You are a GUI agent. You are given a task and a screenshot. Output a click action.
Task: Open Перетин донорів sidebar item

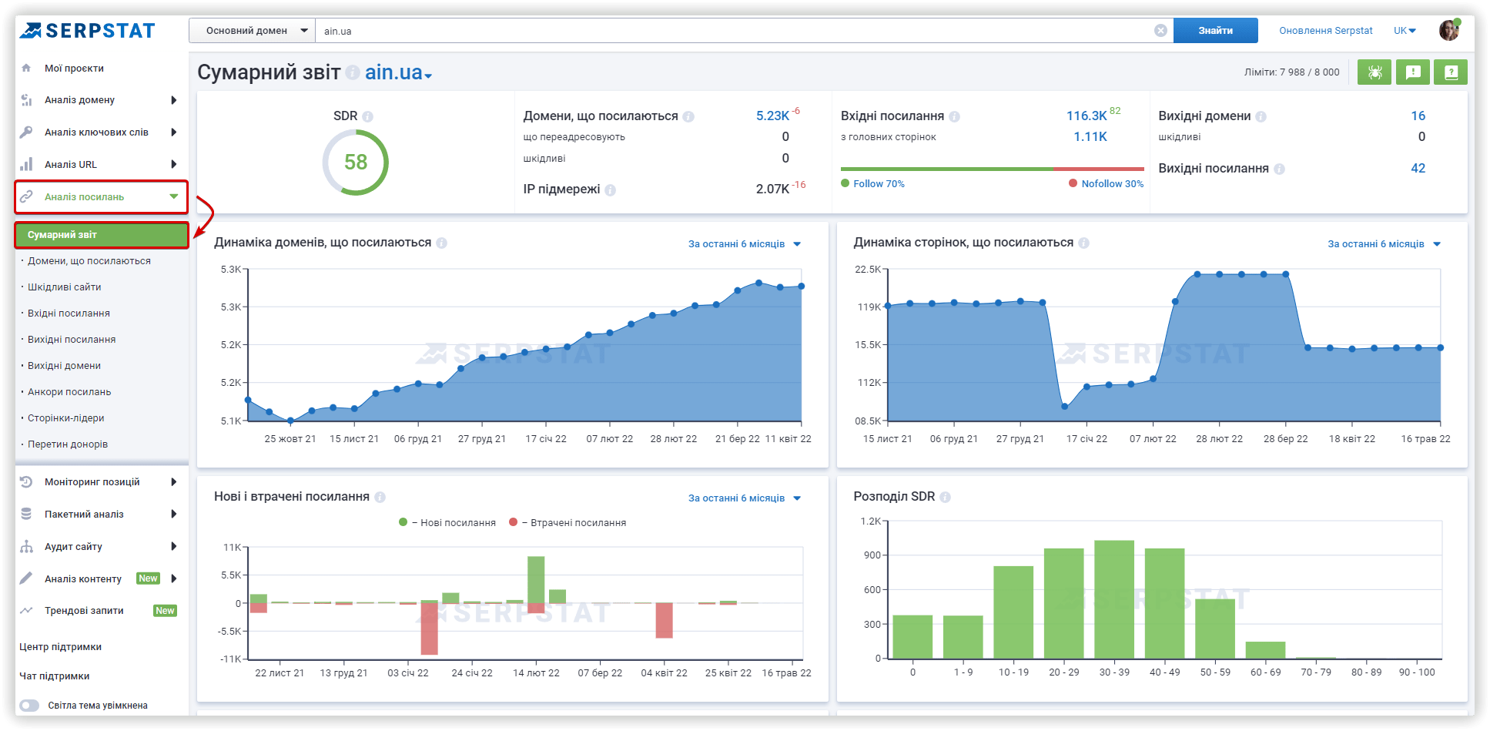click(x=68, y=444)
